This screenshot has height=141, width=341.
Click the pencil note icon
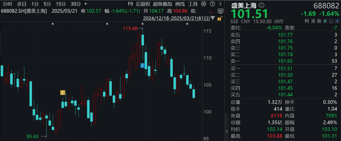[x=325, y=21]
